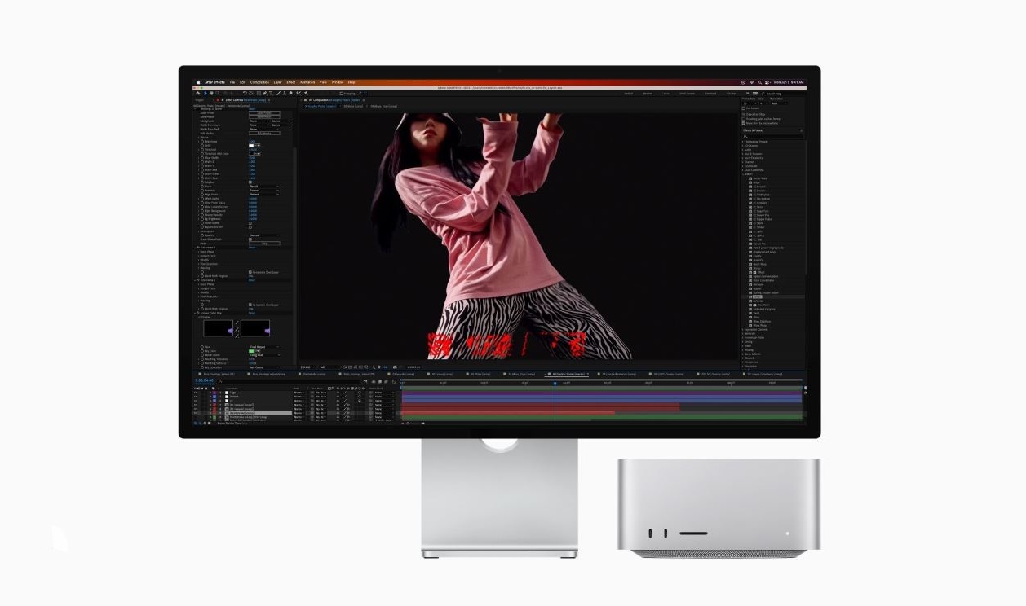The width and height of the screenshot is (1026, 606).
Task: Click the Edit Masks button
Action: [x=264, y=134]
